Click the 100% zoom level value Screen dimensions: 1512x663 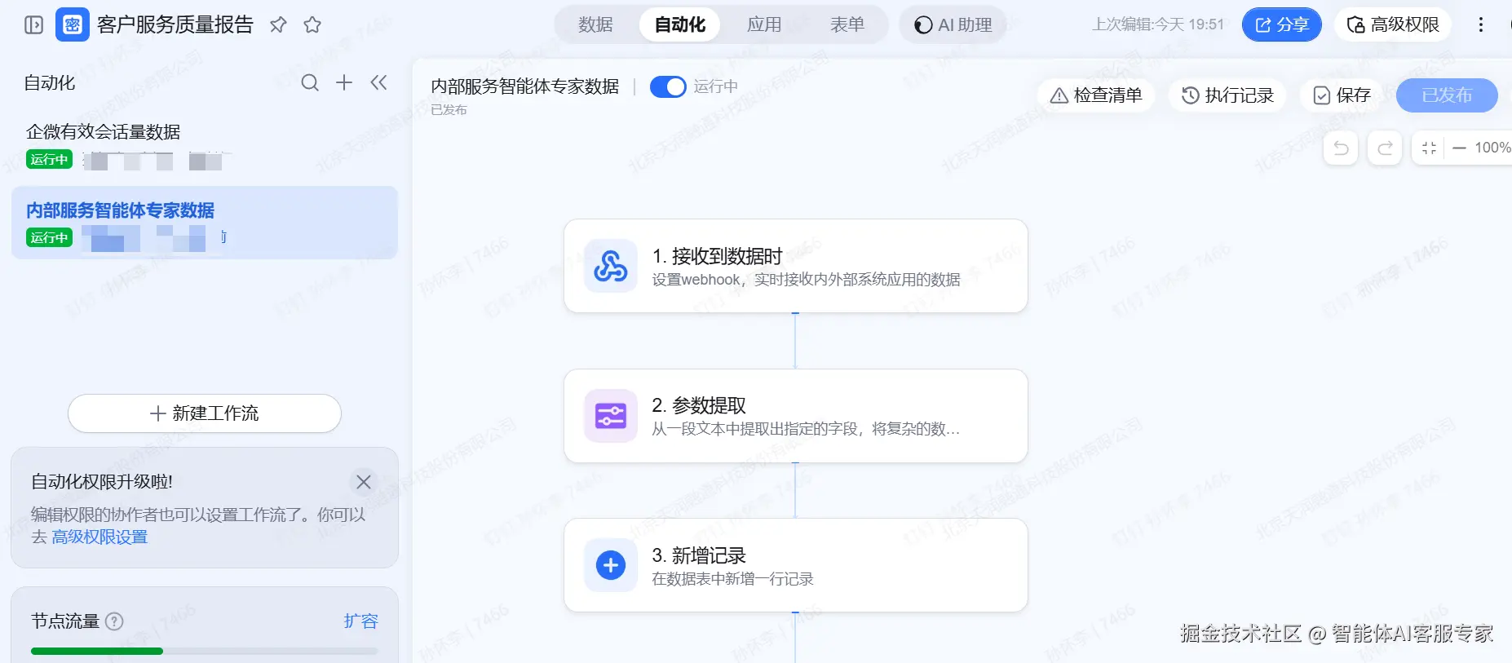[1492, 148]
